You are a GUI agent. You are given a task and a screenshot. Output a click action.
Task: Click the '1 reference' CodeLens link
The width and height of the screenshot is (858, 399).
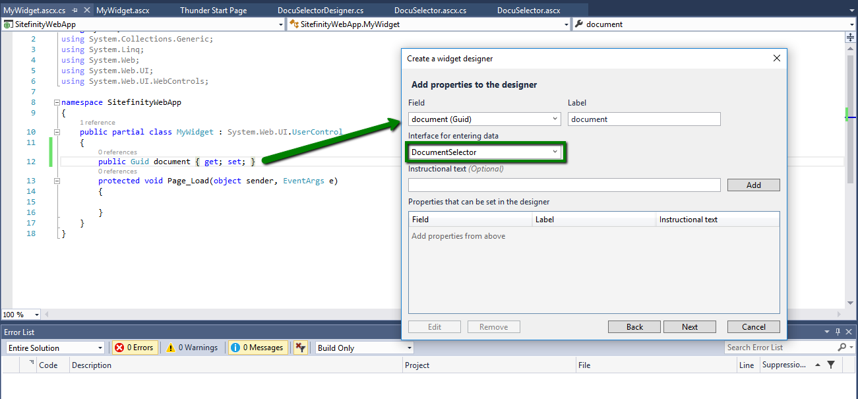(97, 123)
